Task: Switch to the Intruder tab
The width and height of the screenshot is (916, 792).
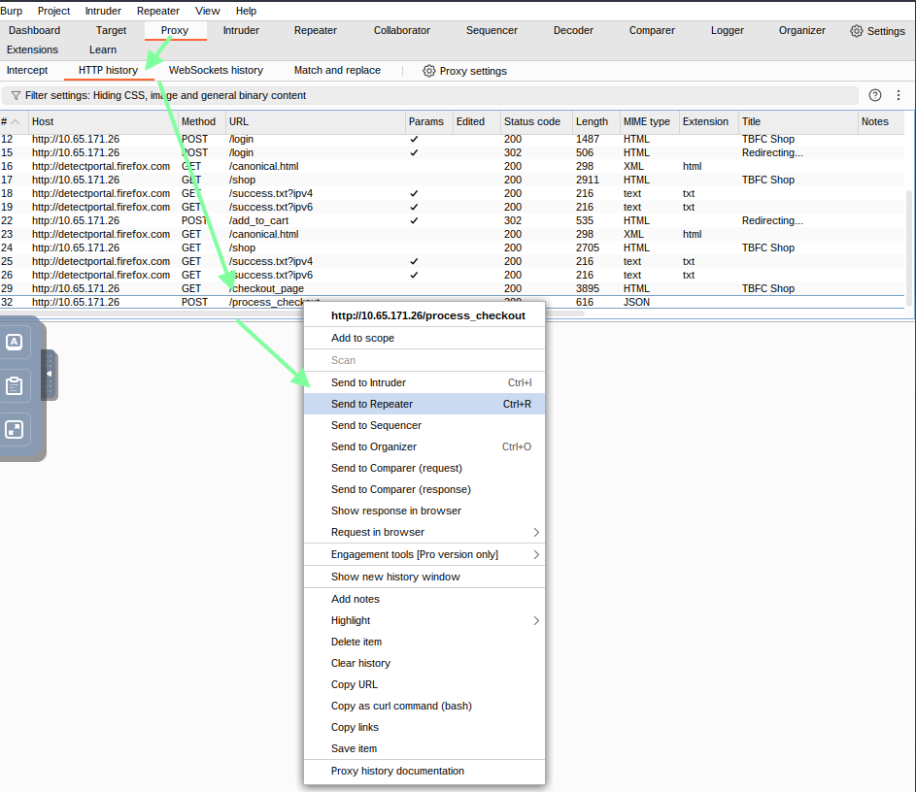Action: [241, 30]
